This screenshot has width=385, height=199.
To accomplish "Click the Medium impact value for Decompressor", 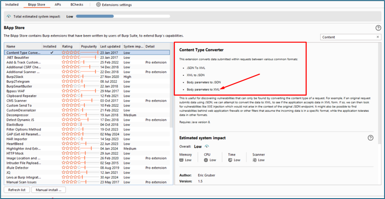I will [130, 115].
